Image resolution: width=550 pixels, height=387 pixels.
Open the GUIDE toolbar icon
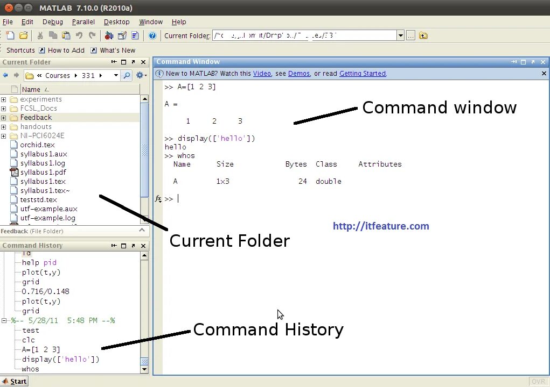(x=122, y=35)
